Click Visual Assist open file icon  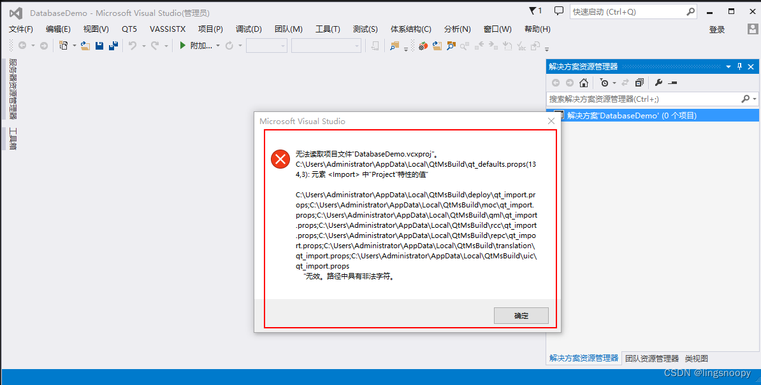[x=437, y=46]
